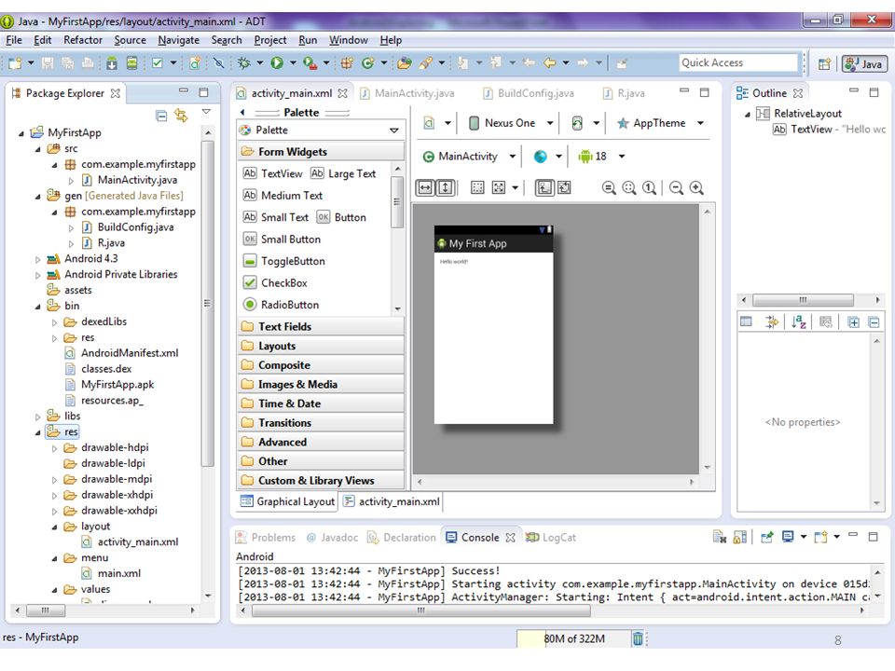The width and height of the screenshot is (895, 671).
Task: Expand the drawable-hdpi folder
Action: point(54,448)
